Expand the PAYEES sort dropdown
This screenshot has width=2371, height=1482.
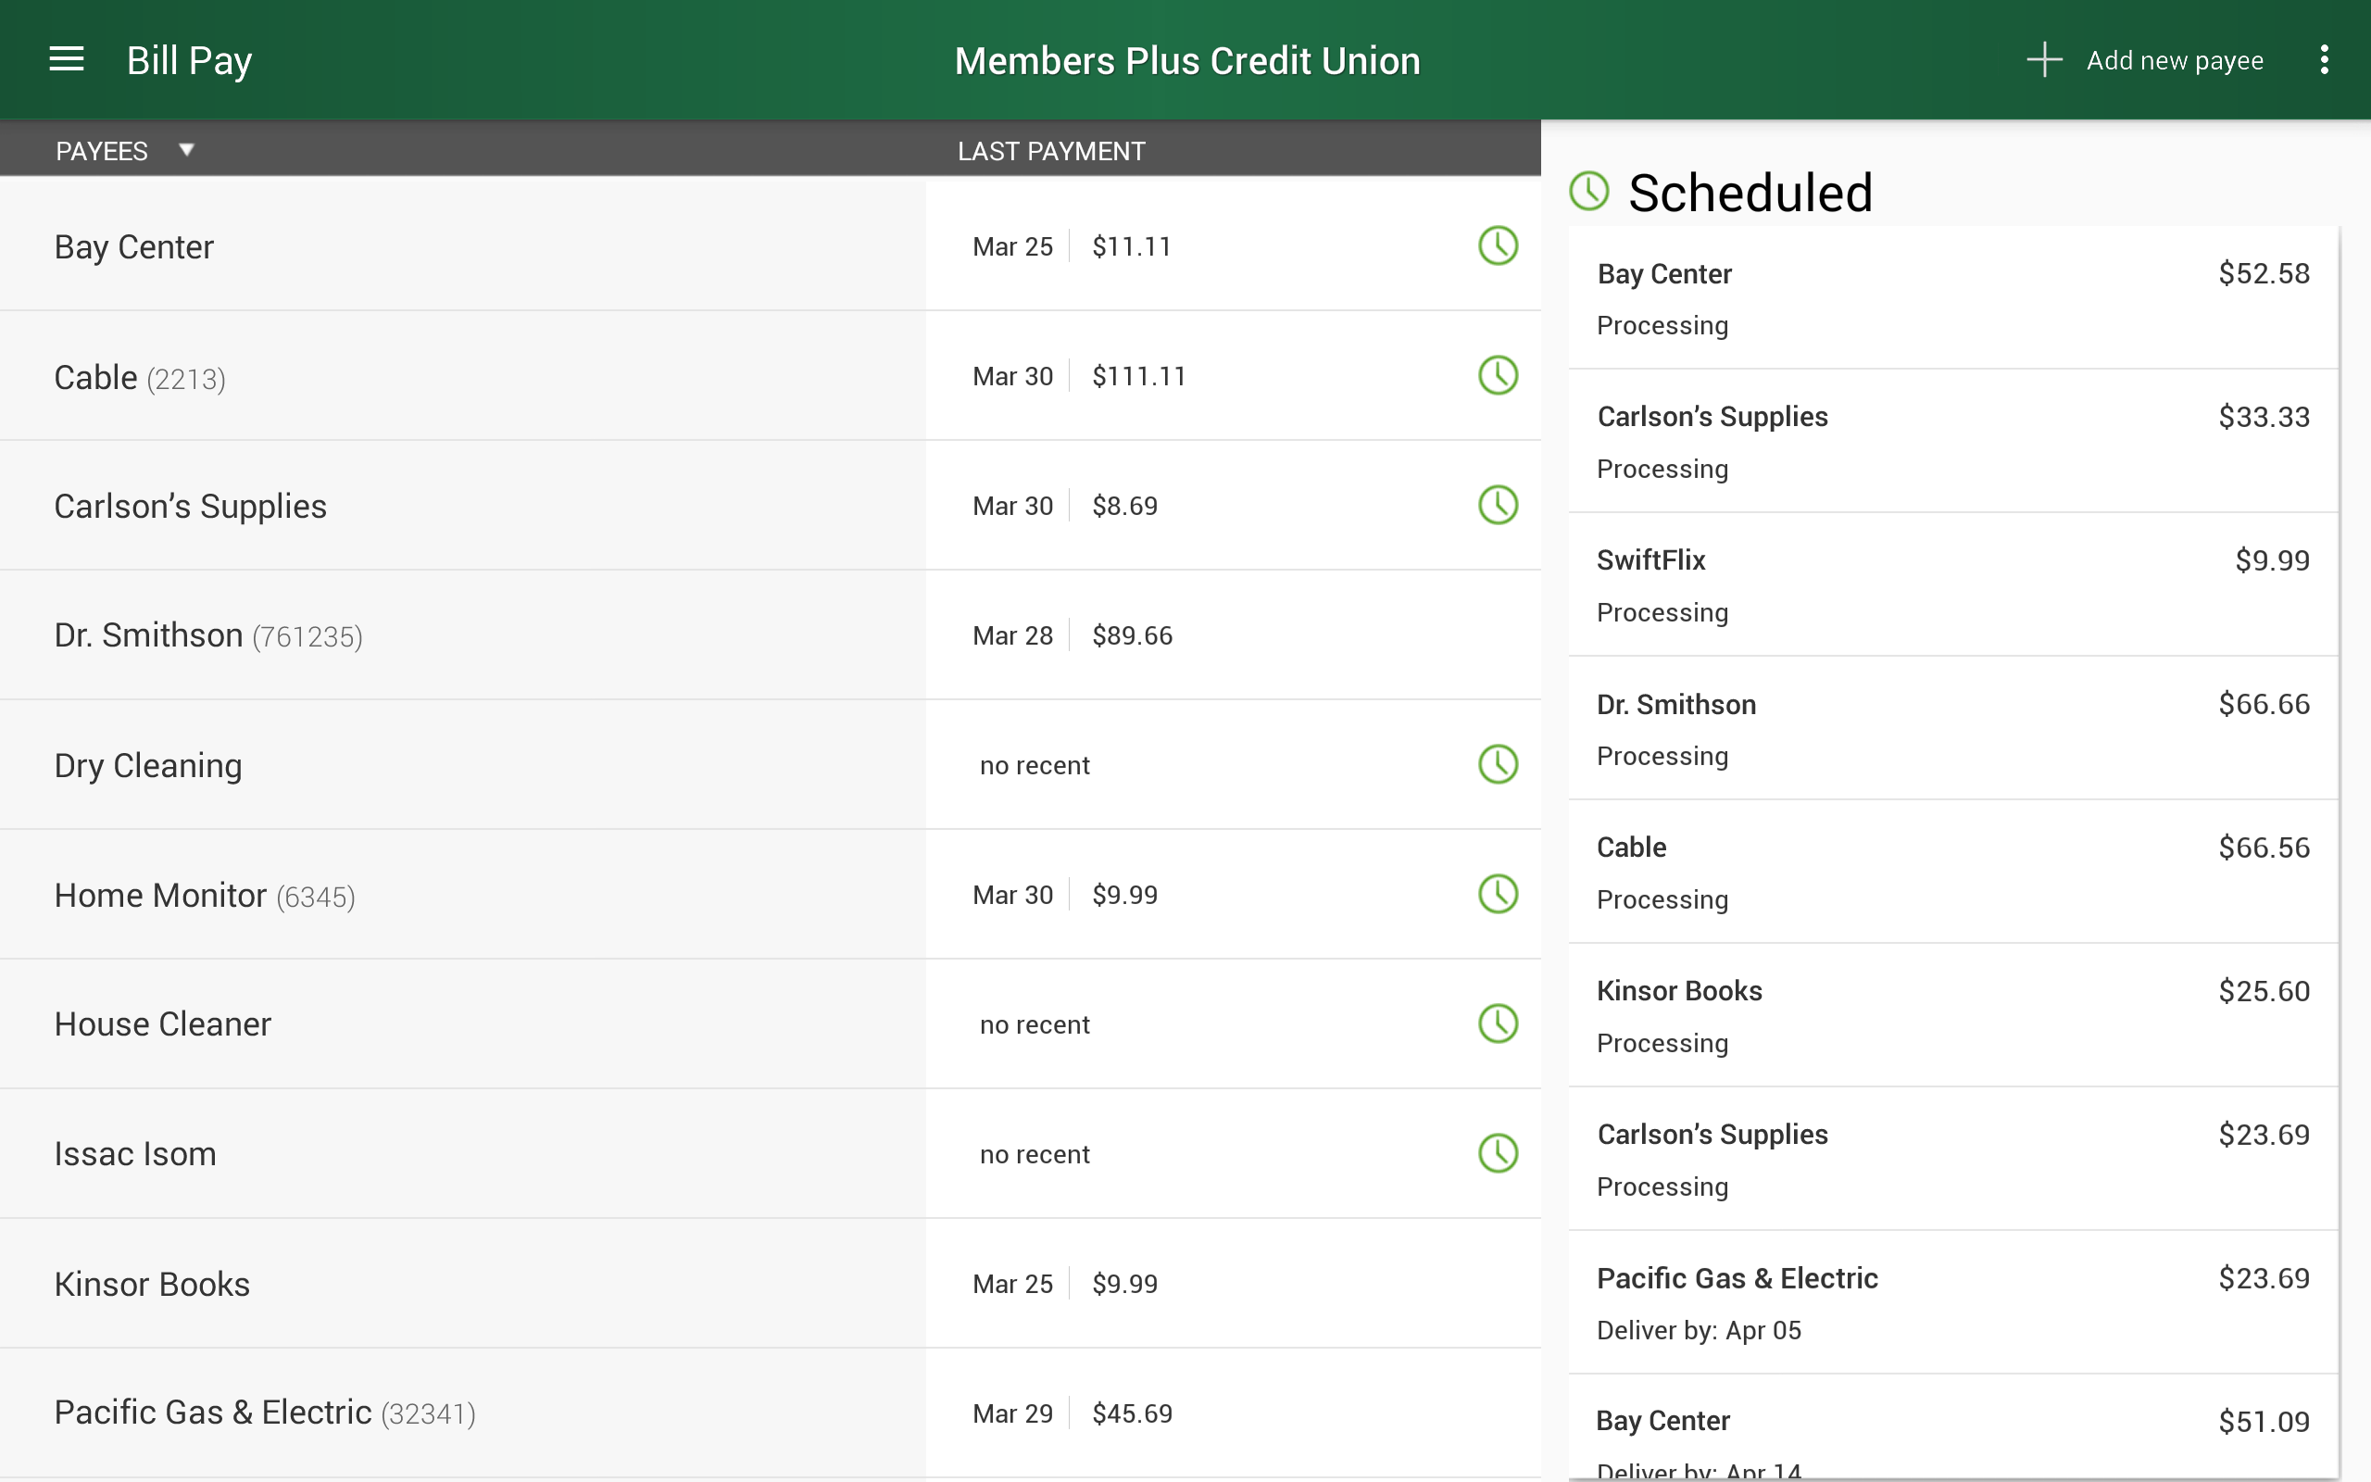pyautogui.click(x=186, y=149)
